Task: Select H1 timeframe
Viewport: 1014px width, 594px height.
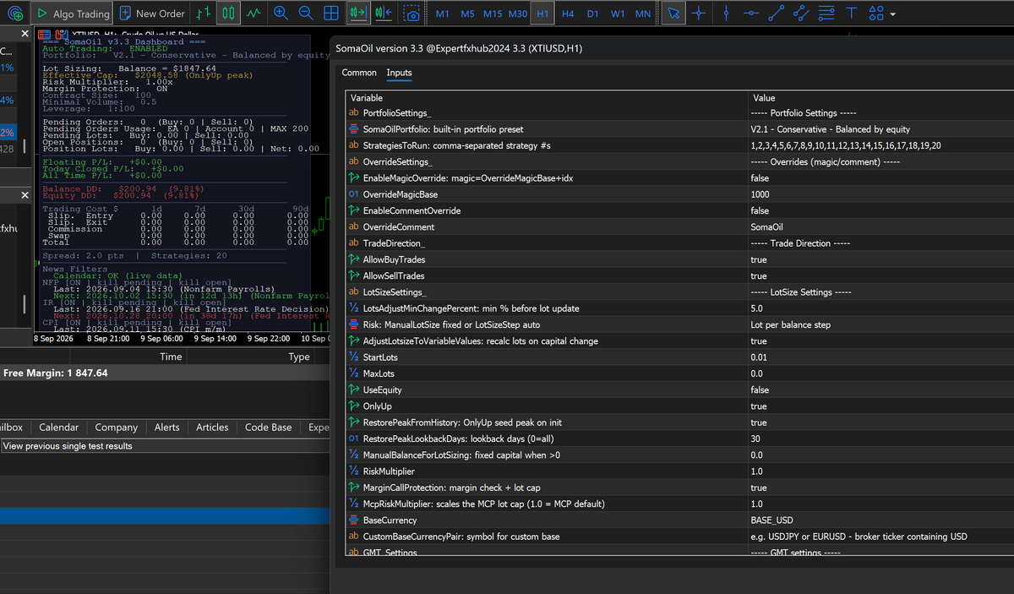Action: point(542,14)
